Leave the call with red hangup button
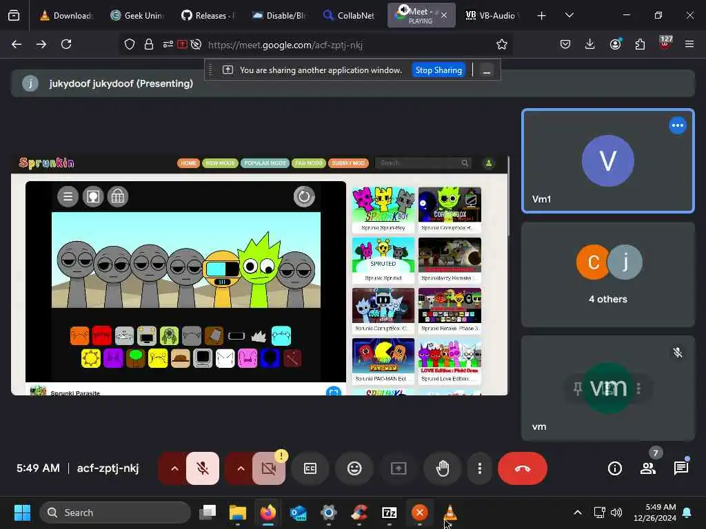The image size is (706, 529). click(523, 468)
